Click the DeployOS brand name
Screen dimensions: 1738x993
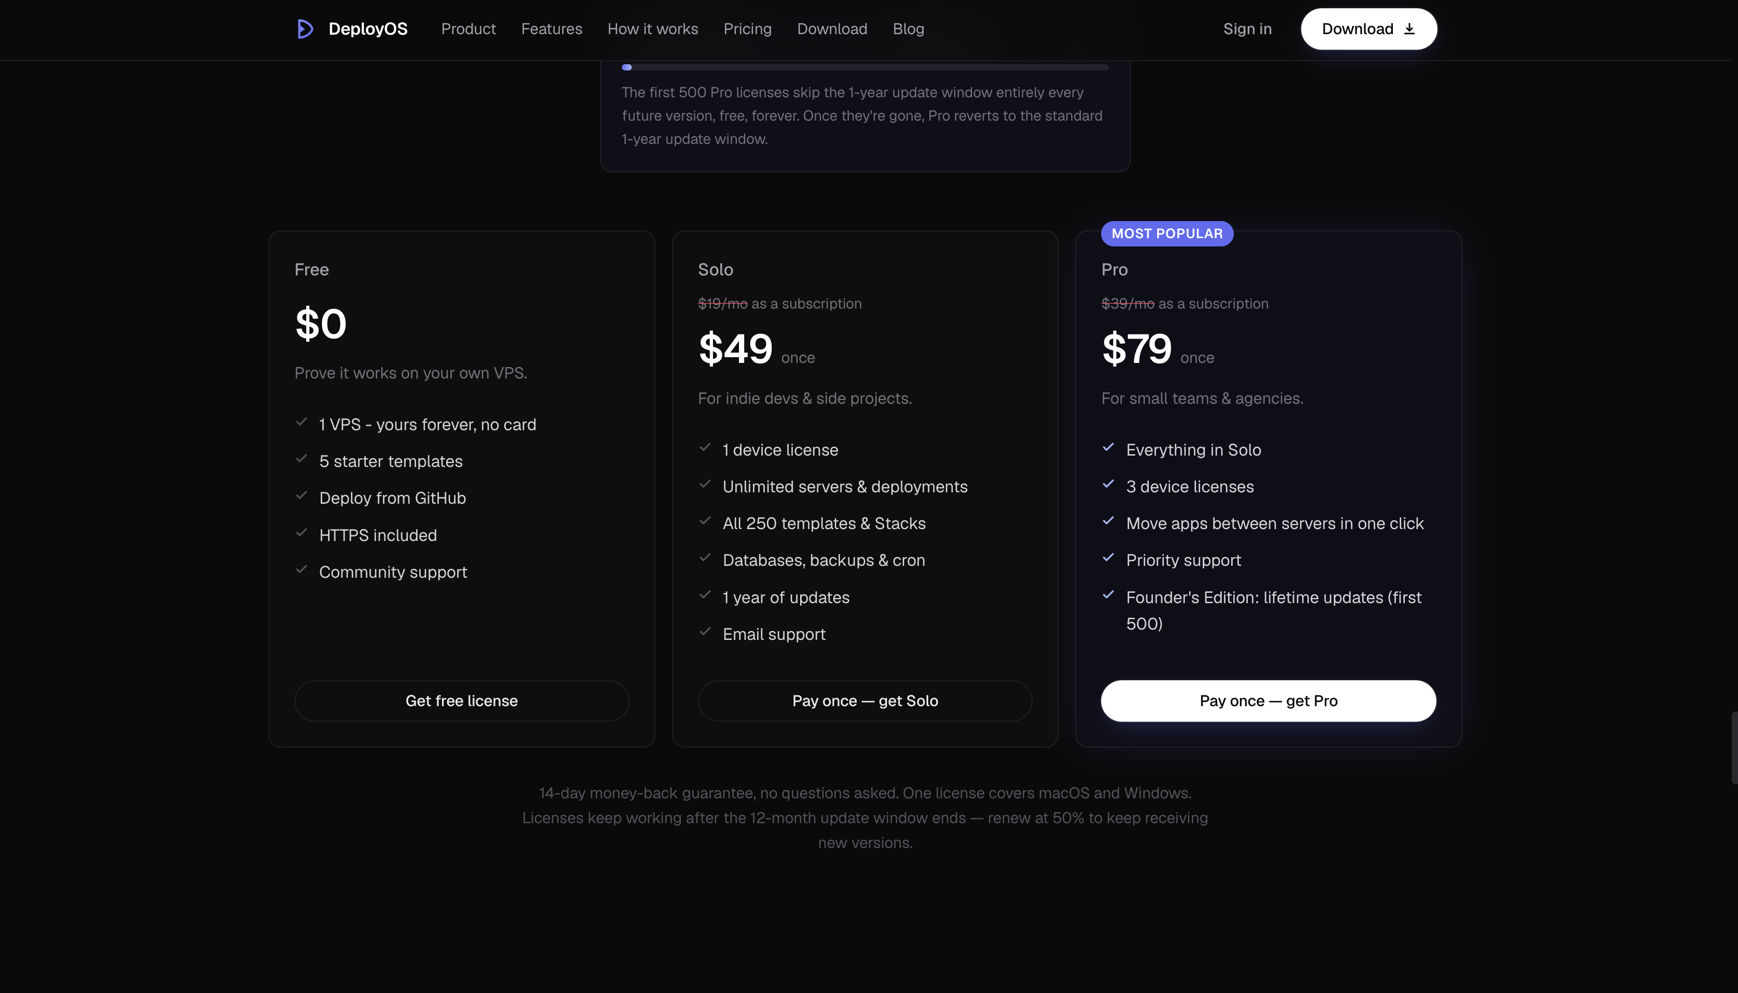(x=368, y=28)
